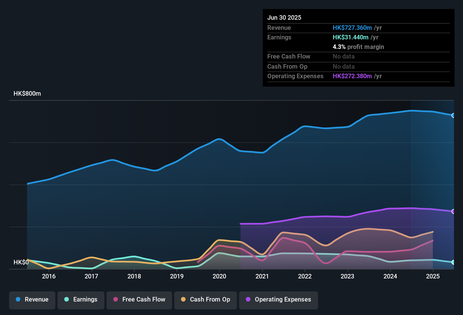Toggle the Earnings series legend button
This screenshot has width=463, height=315.
click(81, 300)
